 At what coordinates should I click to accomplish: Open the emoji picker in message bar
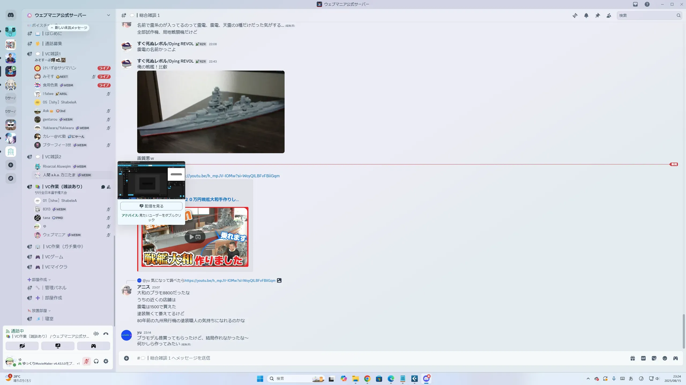(x=665, y=358)
